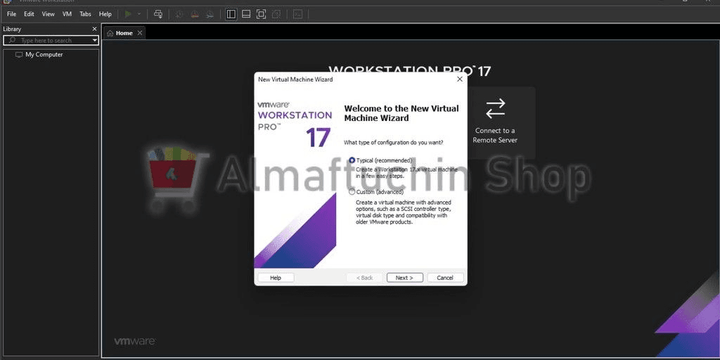Select My Computer in the Library
This screenshot has height=360, width=720.
44,54
